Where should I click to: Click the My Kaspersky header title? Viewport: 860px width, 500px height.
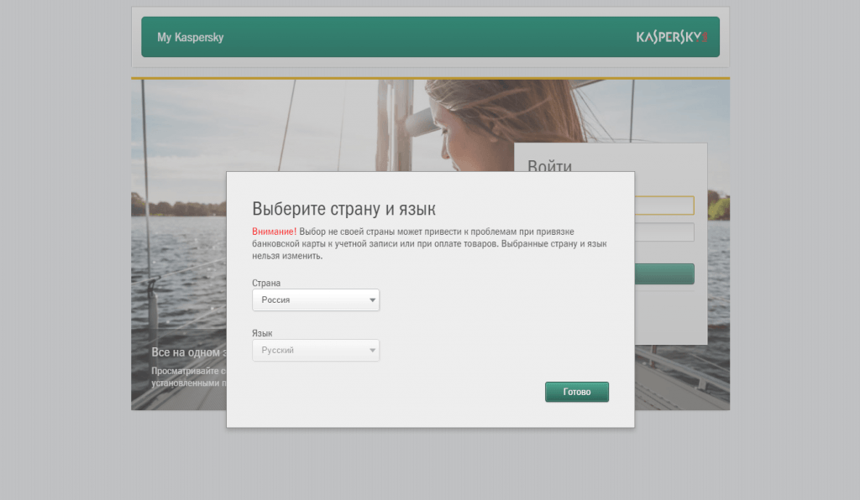click(190, 38)
